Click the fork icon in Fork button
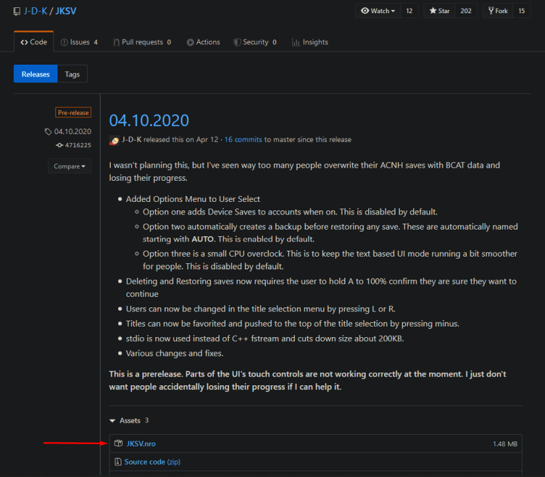Screen dimensions: 545x477 point(491,11)
